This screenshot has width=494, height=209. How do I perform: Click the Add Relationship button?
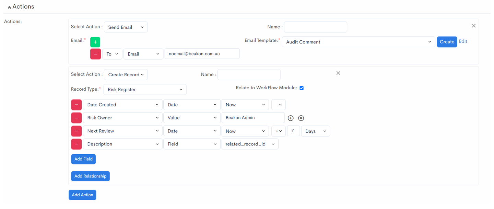tap(91, 176)
